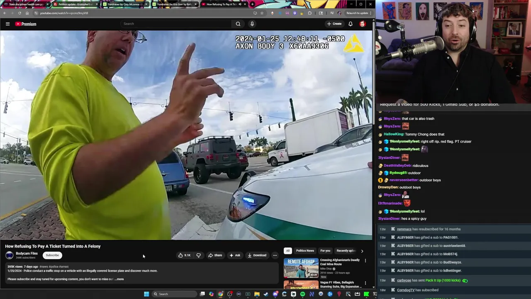
Task: Open Chrome from the taskbar
Action: pyautogui.click(x=221, y=294)
